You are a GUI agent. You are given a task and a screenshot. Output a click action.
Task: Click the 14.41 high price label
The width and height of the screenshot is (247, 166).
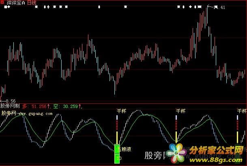(x=219, y=7)
